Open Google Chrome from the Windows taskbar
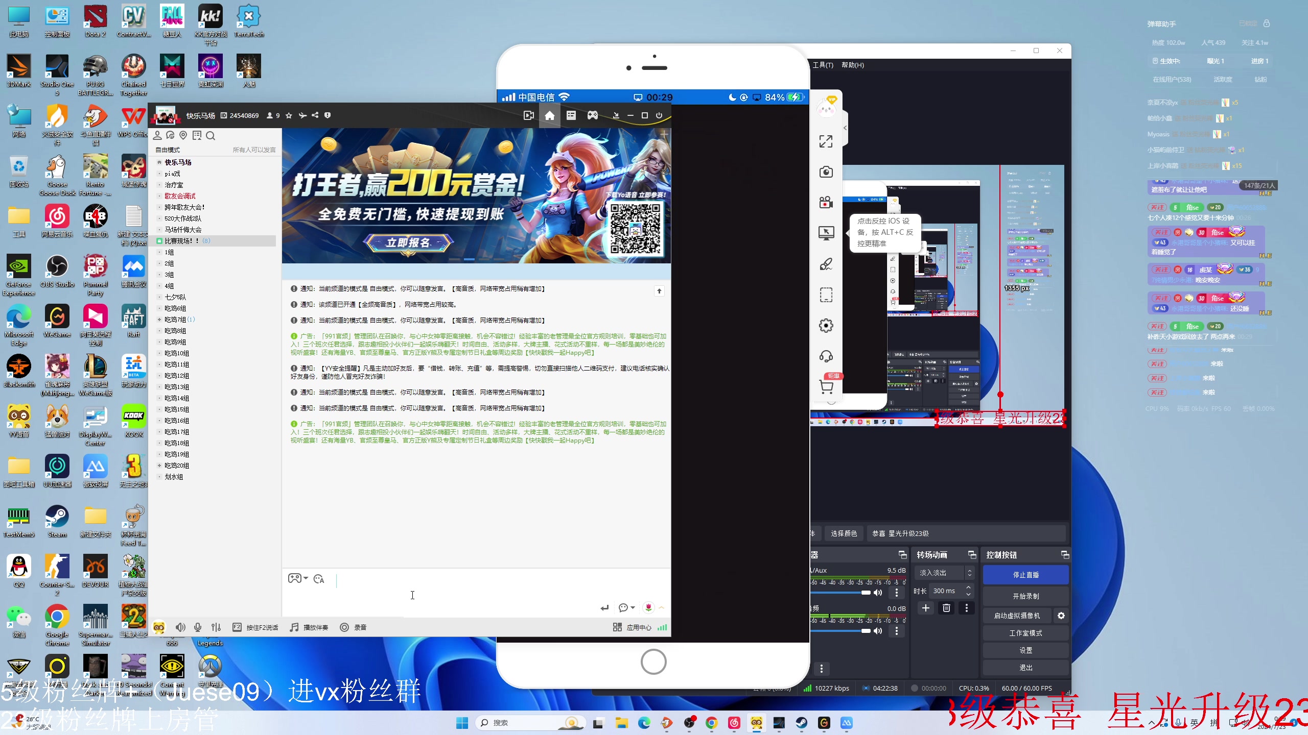Image resolution: width=1308 pixels, height=735 pixels. pyautogui.click(x=711, y=723)
